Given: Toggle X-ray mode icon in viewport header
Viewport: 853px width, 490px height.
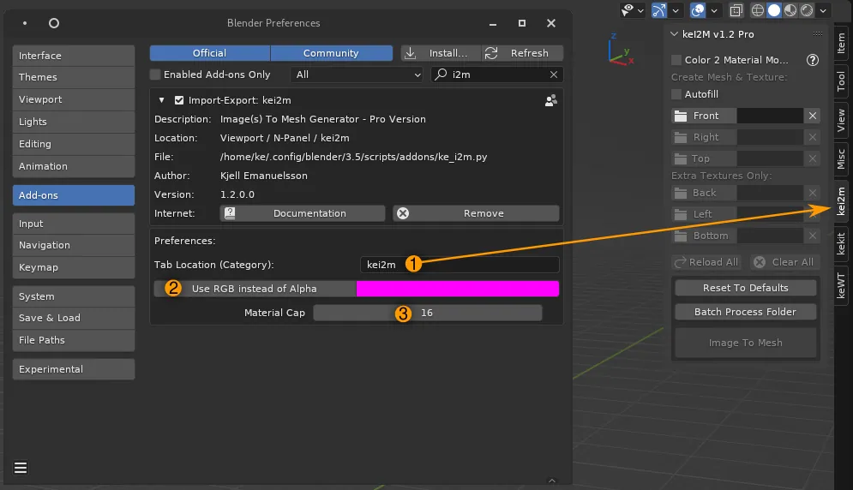Looking at the screenshot, I should pos(736,10).
